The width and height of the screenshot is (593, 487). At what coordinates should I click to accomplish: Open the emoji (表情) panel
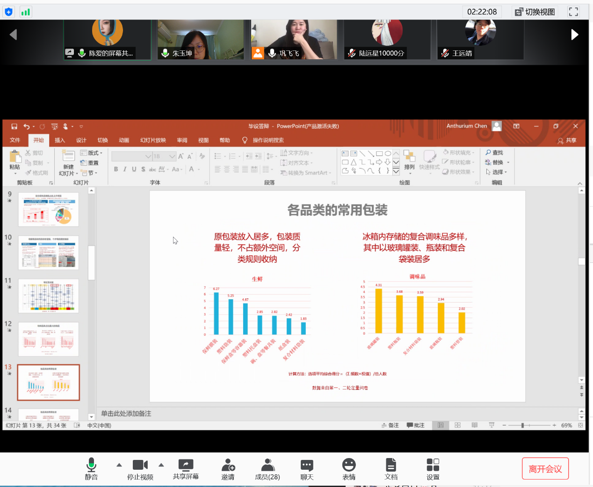349,465
